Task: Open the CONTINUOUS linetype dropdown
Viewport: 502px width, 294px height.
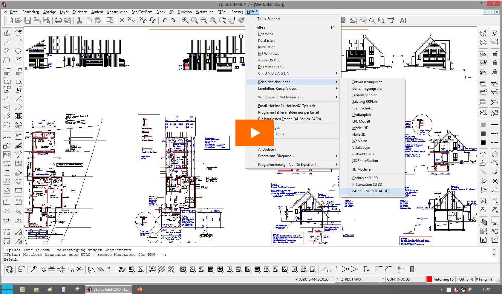Action: click(x=405, y=279)
